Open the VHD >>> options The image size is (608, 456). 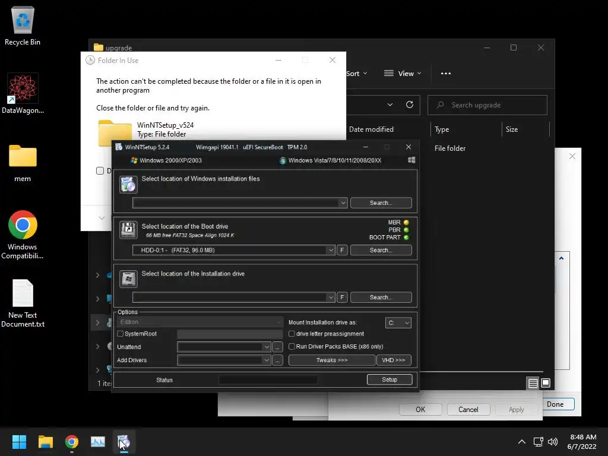[394, 360]
